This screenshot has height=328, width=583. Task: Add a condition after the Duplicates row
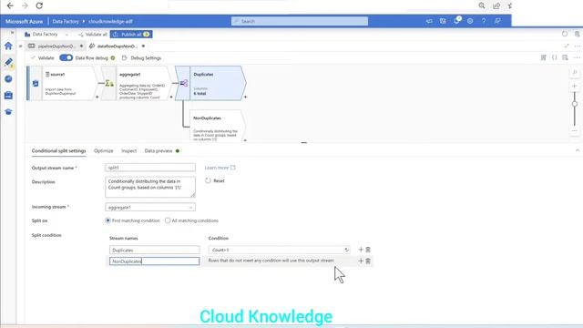(361, 250)
